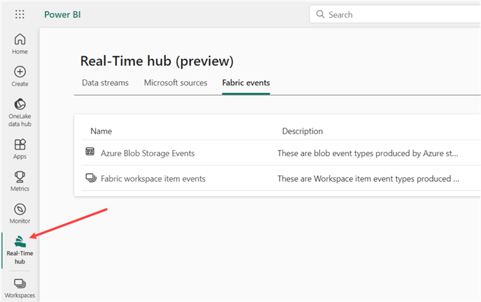Click the Power BI title link

tap(63, 14)
